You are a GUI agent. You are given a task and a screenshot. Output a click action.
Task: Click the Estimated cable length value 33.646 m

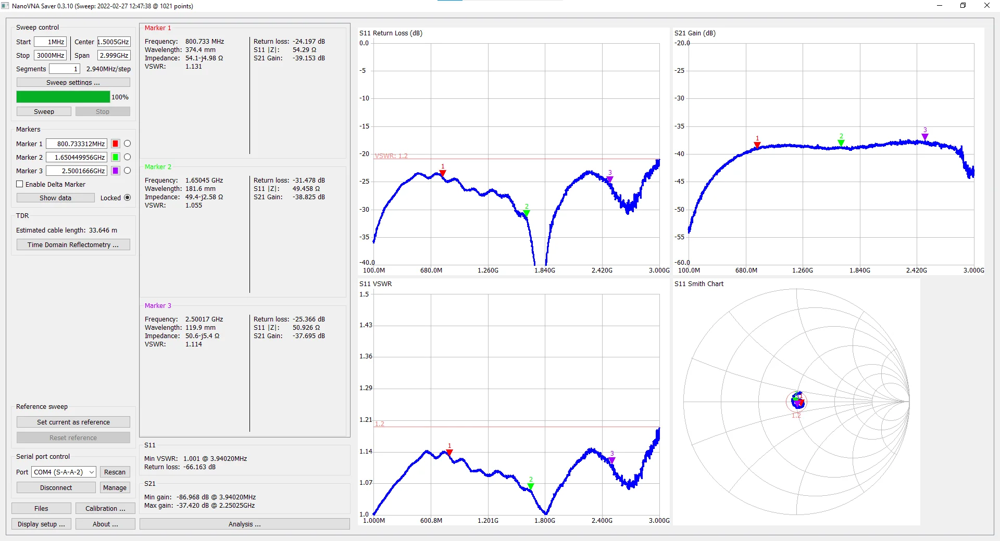pos(103,230)
